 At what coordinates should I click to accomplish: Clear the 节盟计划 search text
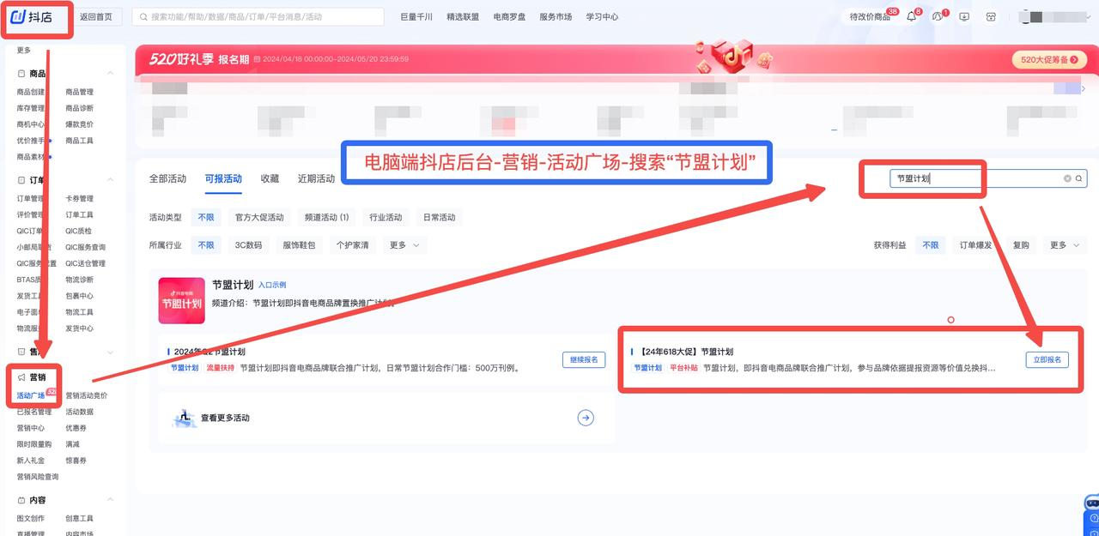click(x=1067, y=178)
